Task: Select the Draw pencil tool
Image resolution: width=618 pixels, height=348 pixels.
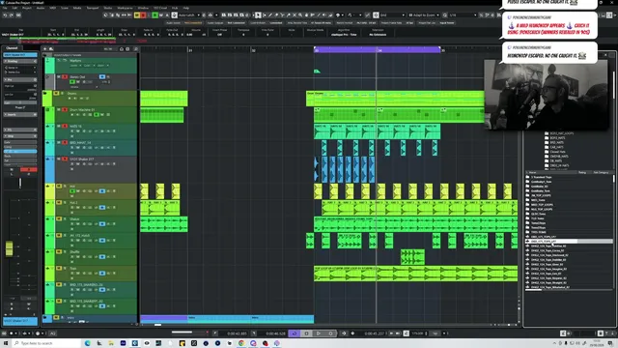Action: 270,15
